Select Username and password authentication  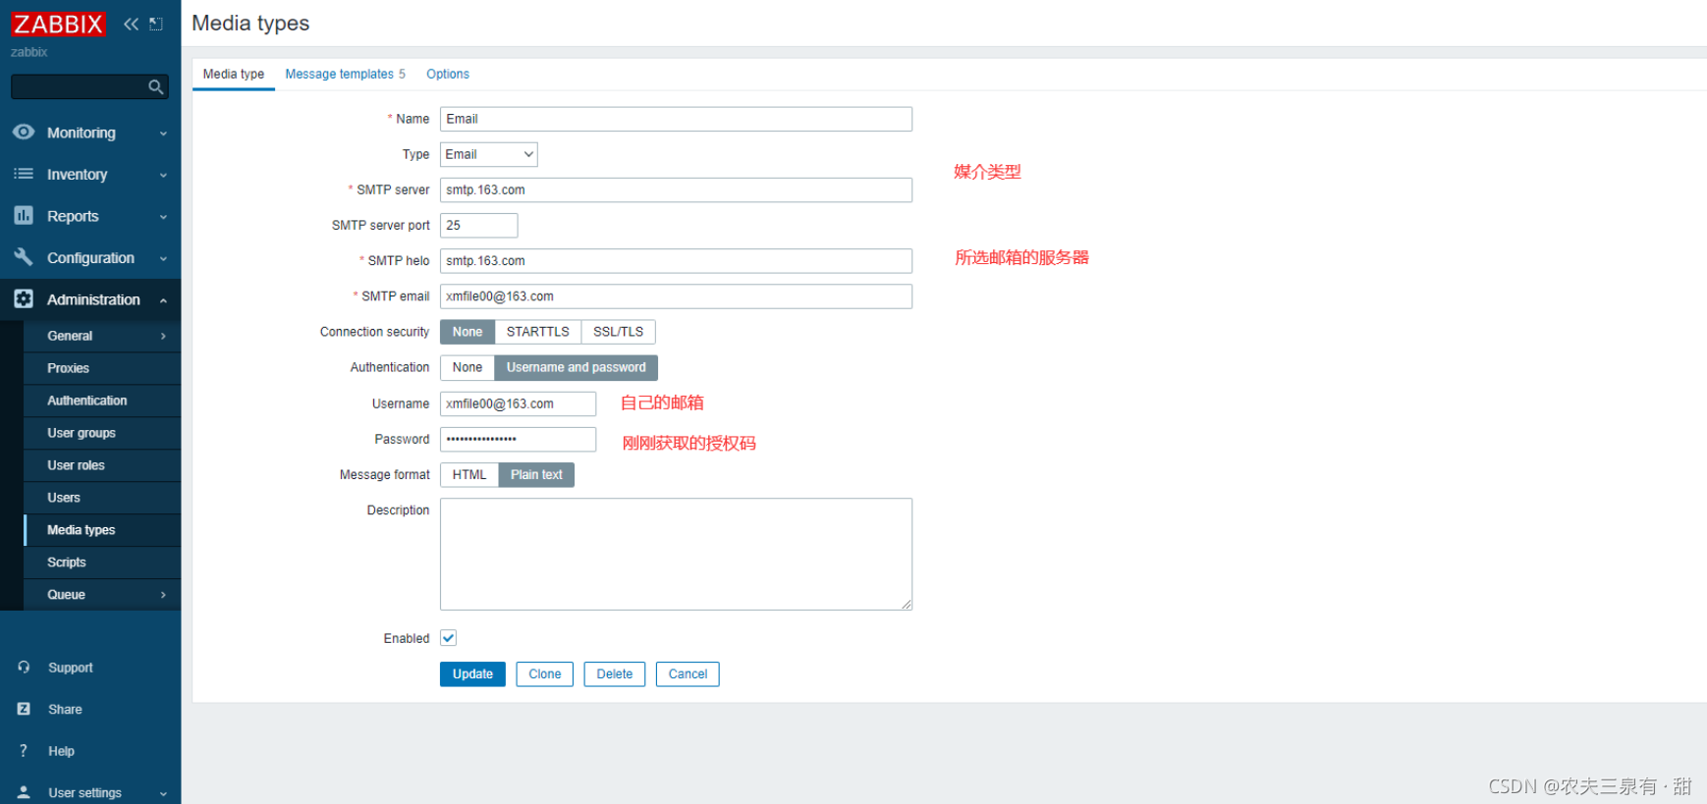[x=576, y=367]
